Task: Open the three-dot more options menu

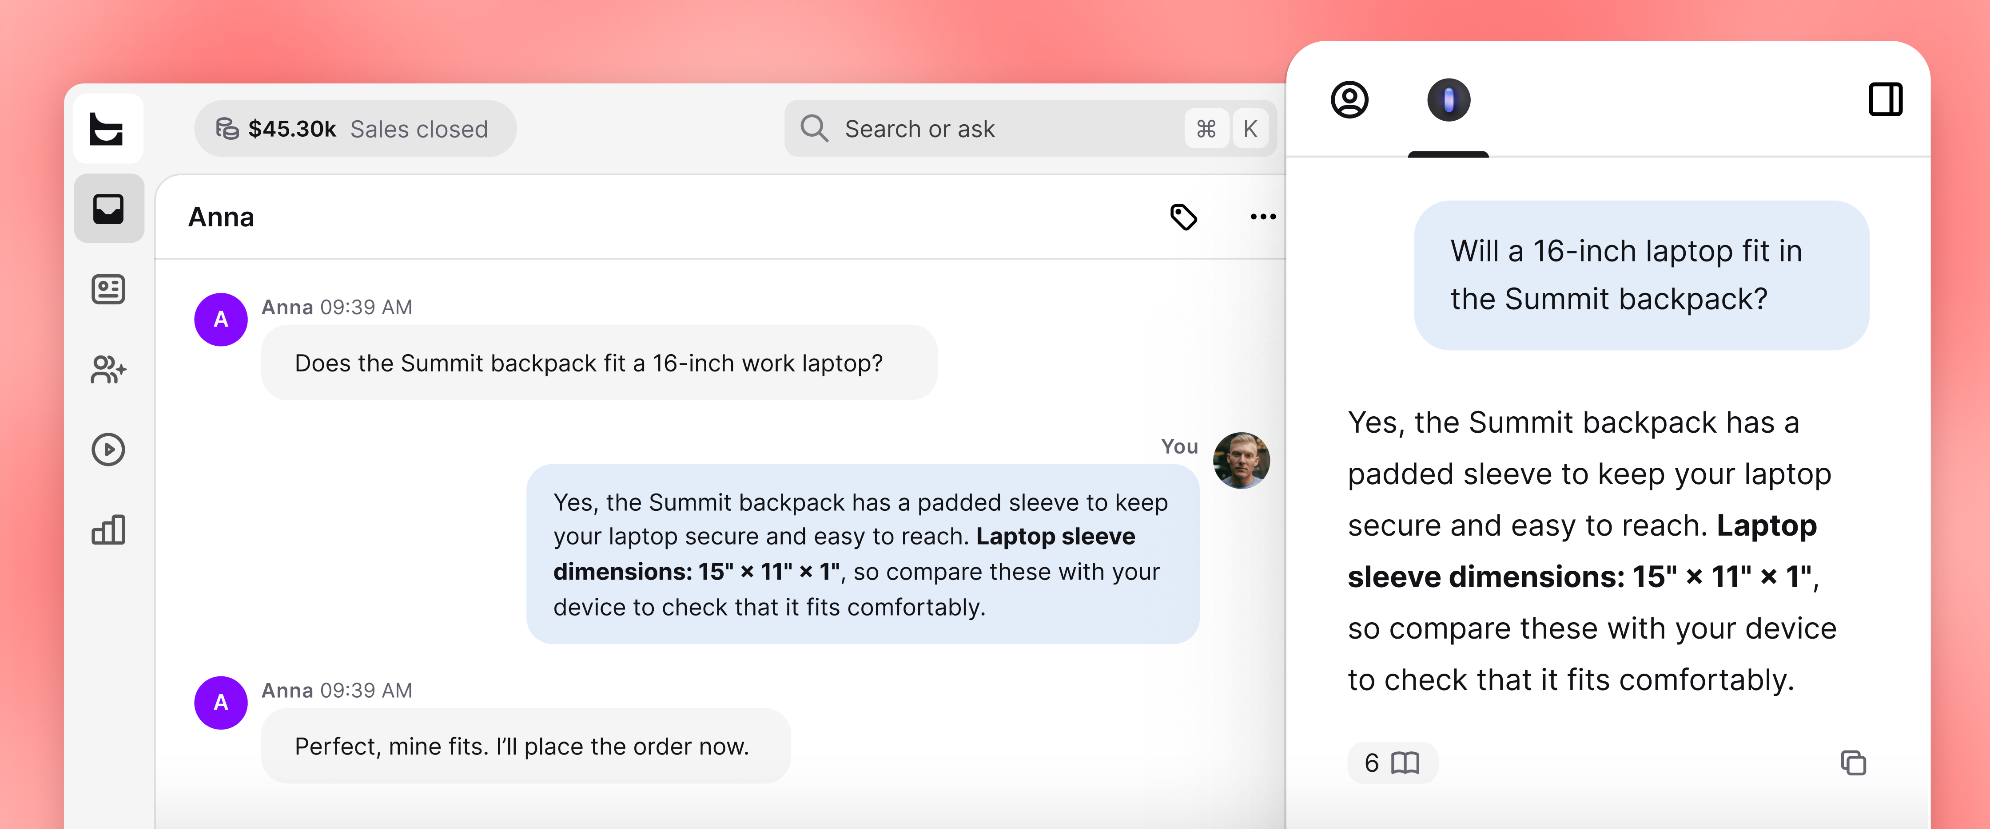Action: tap(1263, 217)
